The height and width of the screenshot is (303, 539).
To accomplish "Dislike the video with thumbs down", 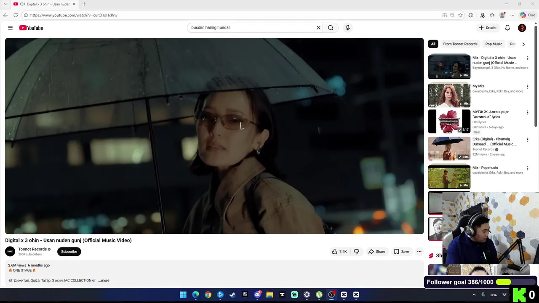I will pyautogui.click(x=357, y=252).
